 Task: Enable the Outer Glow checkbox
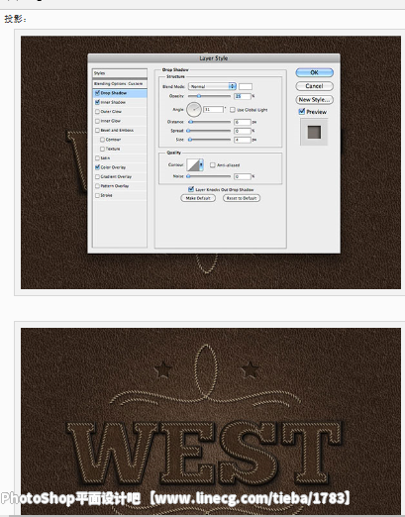click(97, 112)
